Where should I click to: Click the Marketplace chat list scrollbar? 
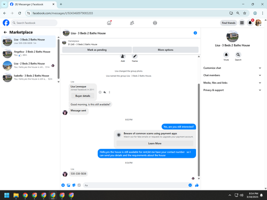[58, 59]
